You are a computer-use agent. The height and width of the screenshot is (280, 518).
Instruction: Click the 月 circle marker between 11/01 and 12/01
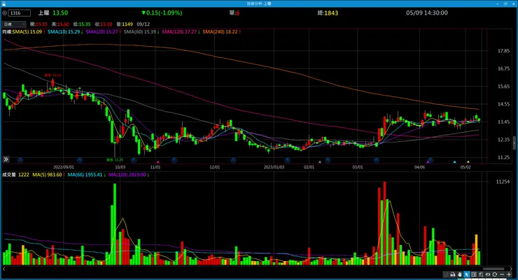[174, 160]
